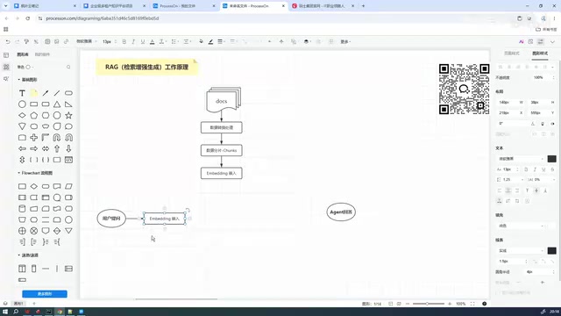The image size is (561, 316).
Task: Pick the yellow sticky note shape
Action: tap(33, 93)
